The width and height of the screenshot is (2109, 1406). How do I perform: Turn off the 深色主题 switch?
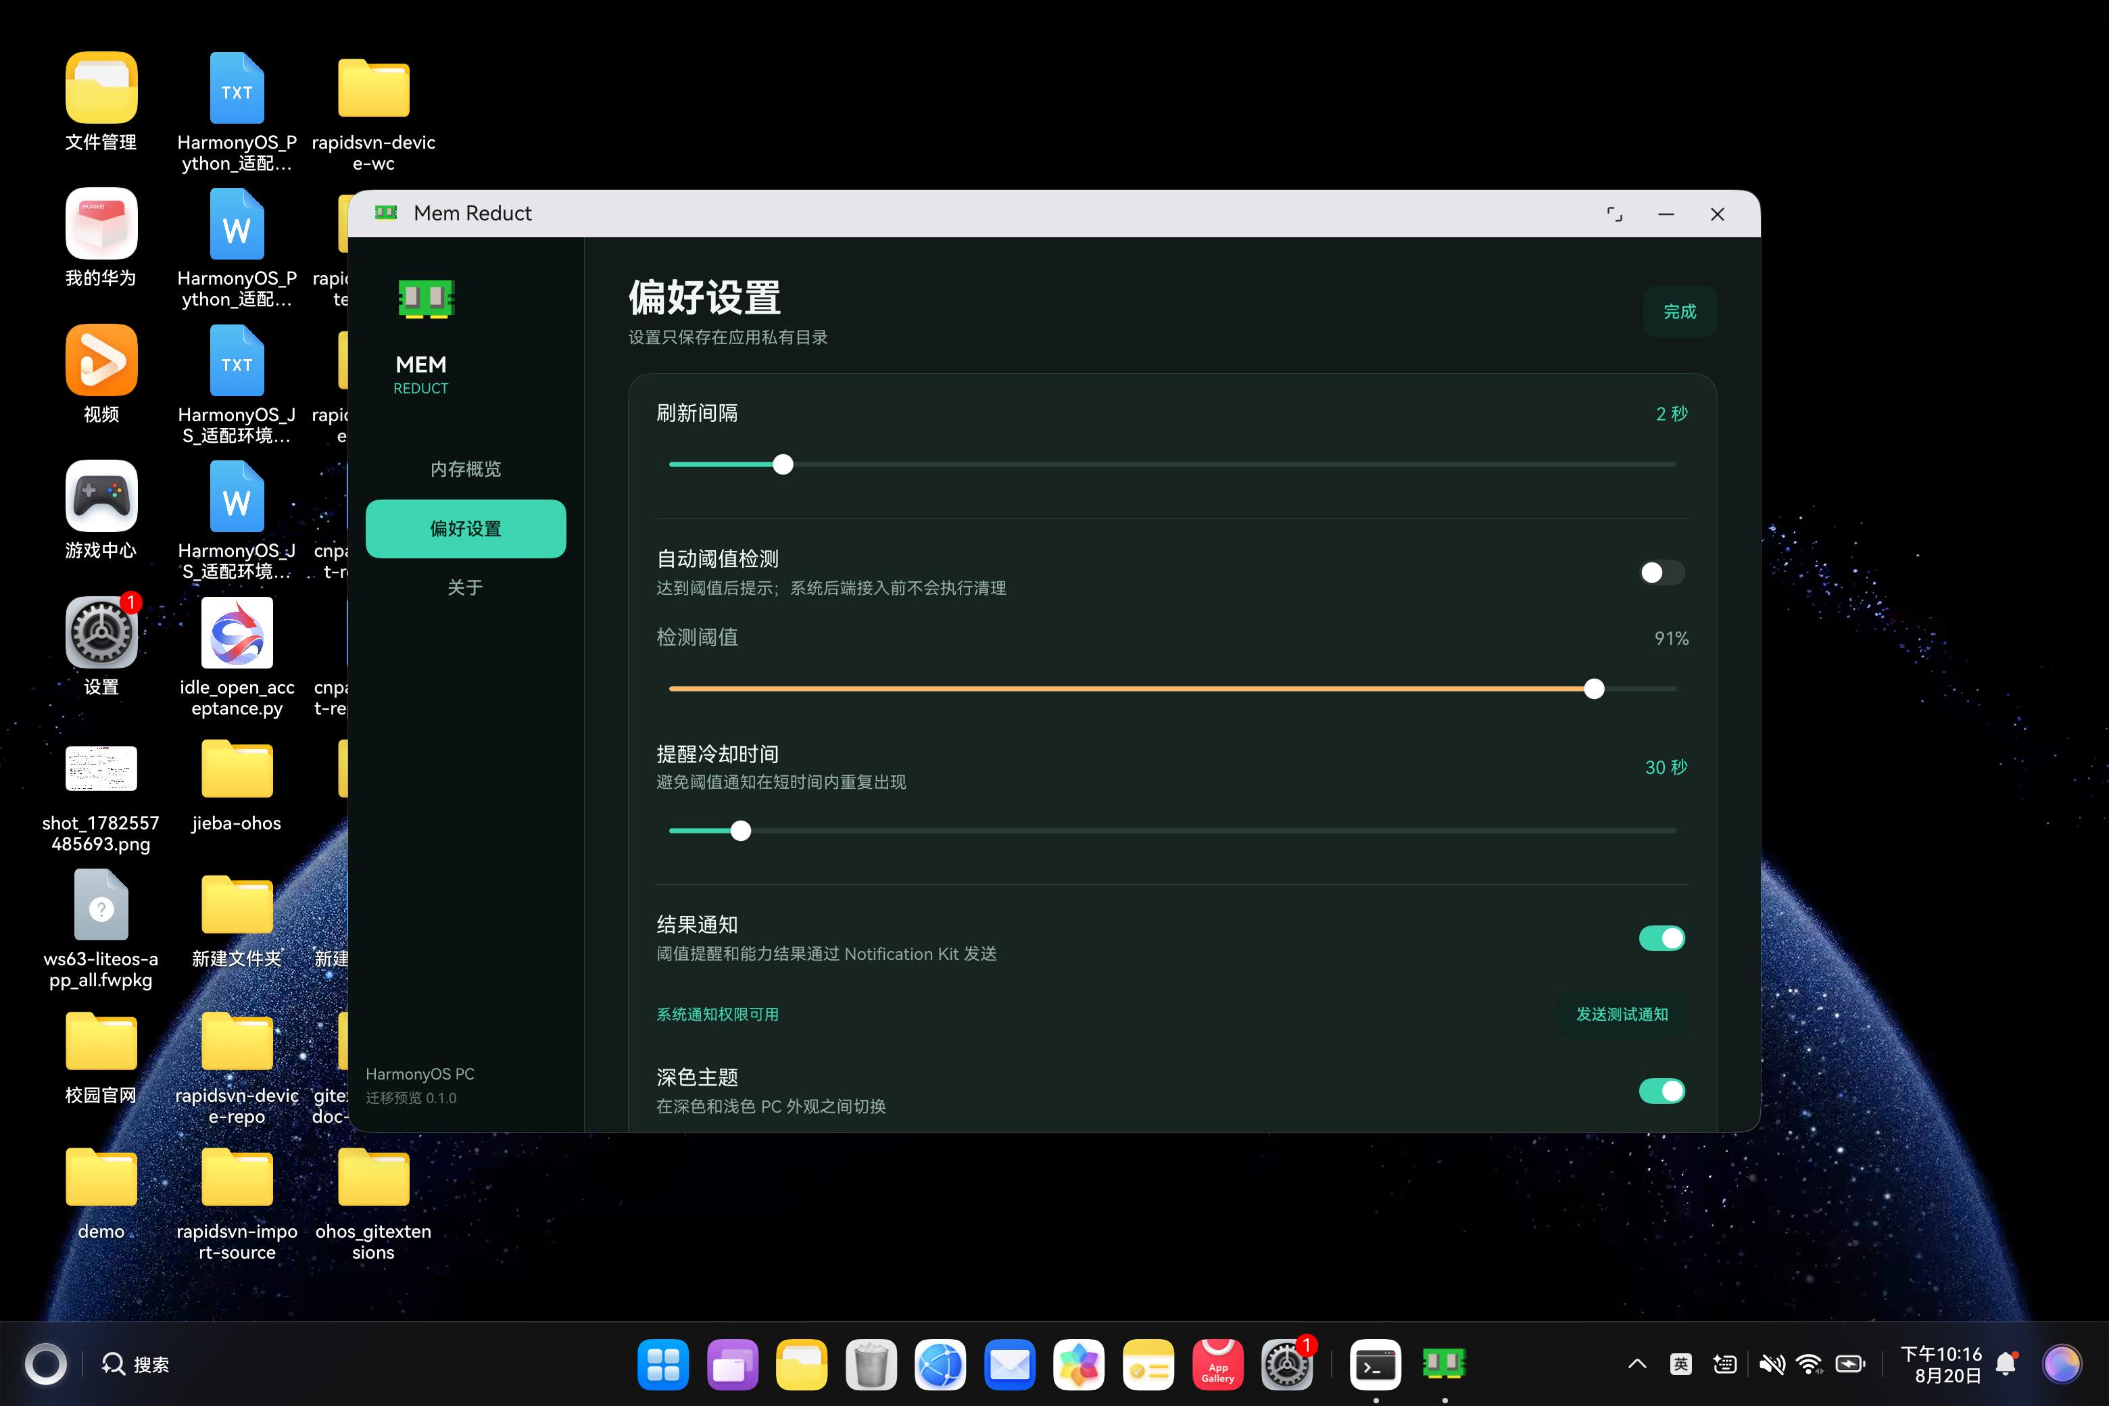tap(1662, 1090)
